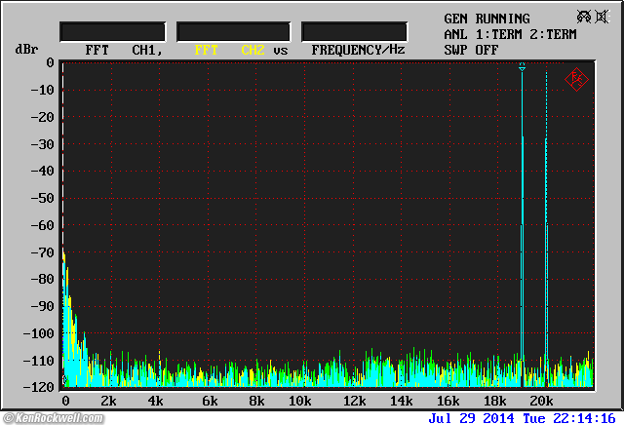The width and height of the screenshot is (624, 425).
Task: Click the 16k frequency axis label
Action: tap(448, 401)
